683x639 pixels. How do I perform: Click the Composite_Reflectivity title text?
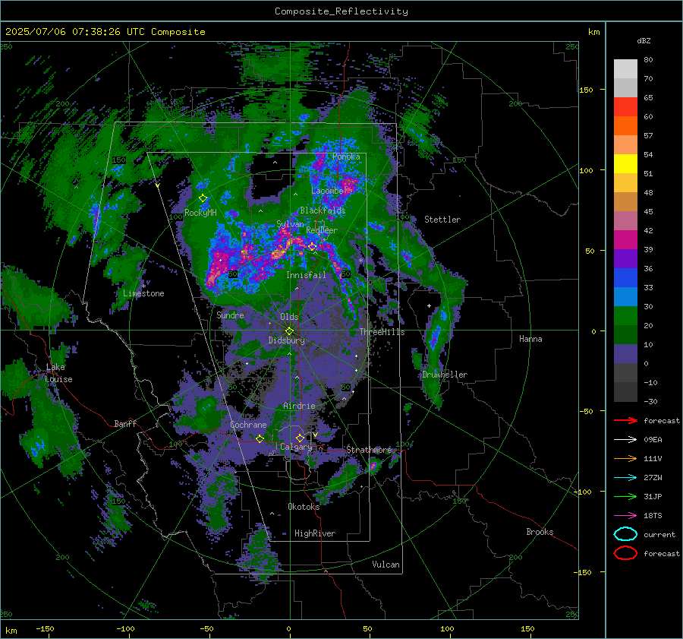[341, 11]
